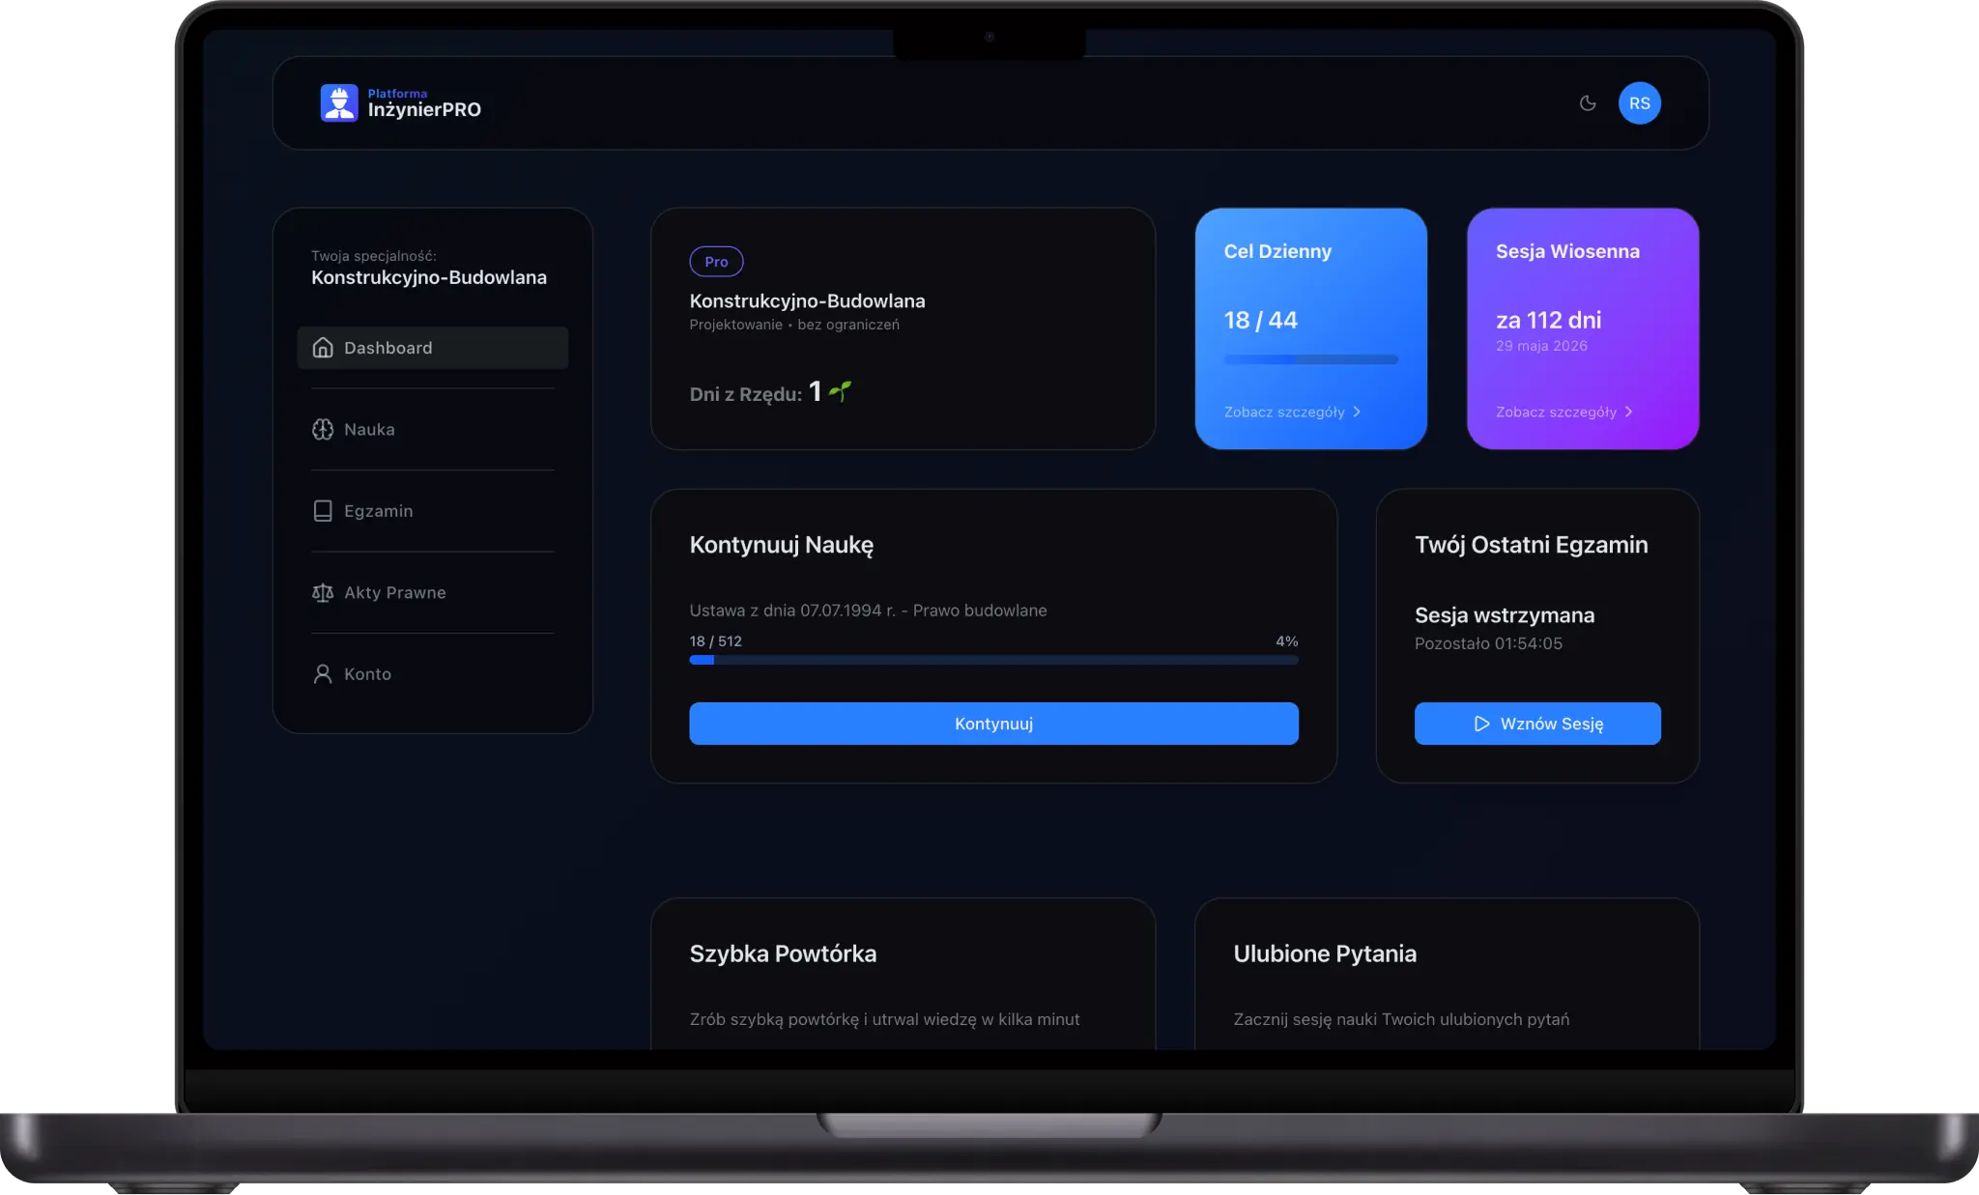Viewport: 1979px width, 1195px height.
Task: Click the play icon in Wznów Sesję
Action: click(x=1481, y=724)
